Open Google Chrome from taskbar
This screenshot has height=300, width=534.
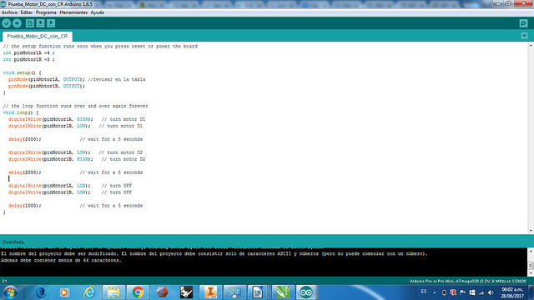(x=138, y=292)
